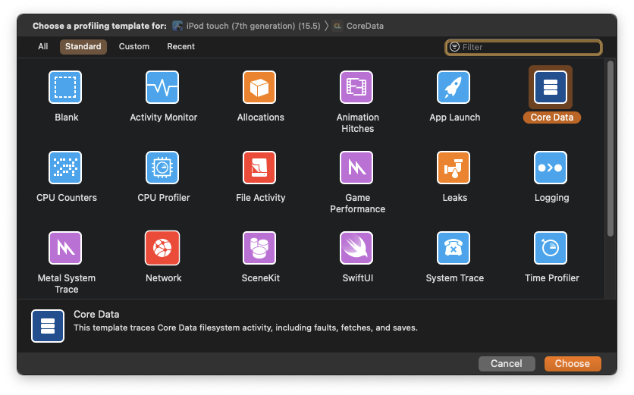Screen dimensions: 634x395
Task: Pick the Metal System Trace template icon
Action: (x=65, y=248)
